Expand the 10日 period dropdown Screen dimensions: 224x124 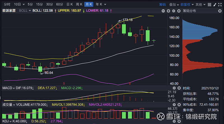click(19, 4)
